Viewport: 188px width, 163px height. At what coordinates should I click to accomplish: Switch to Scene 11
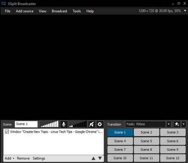click(x=146, y=158)
